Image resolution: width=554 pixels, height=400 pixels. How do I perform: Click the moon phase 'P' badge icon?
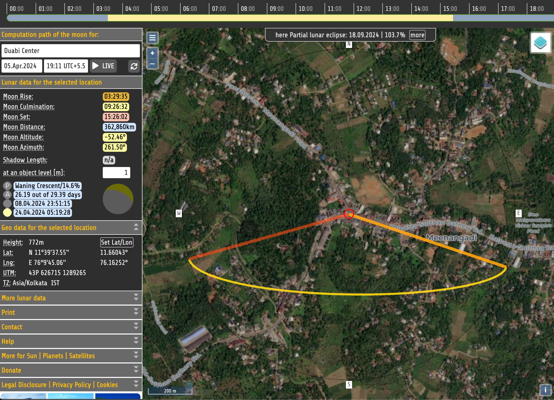(7, 186)
